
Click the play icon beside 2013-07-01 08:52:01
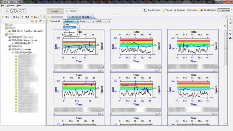point(13,52)
